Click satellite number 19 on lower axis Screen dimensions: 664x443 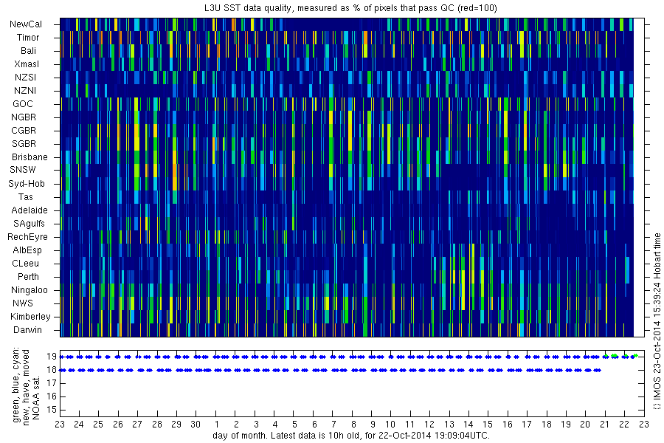click(52, 357)
